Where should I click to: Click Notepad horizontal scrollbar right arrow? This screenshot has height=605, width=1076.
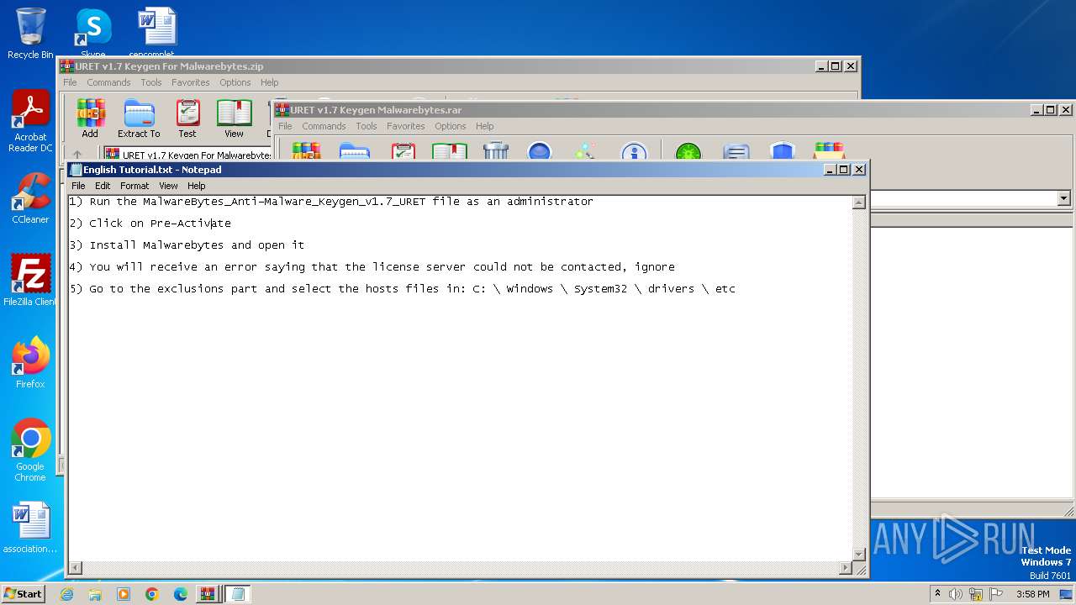pyautogui.click(x=846, y=569)
